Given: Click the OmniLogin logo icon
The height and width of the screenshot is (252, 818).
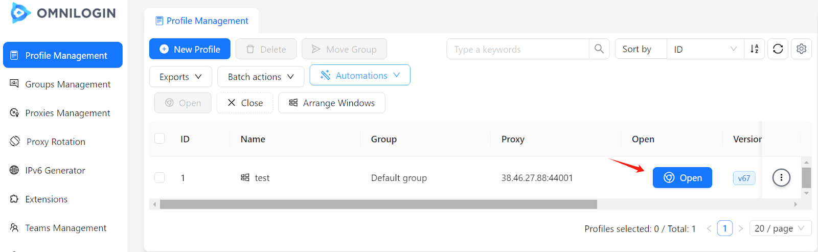Looking at the screenshot, I should (20, 13).
